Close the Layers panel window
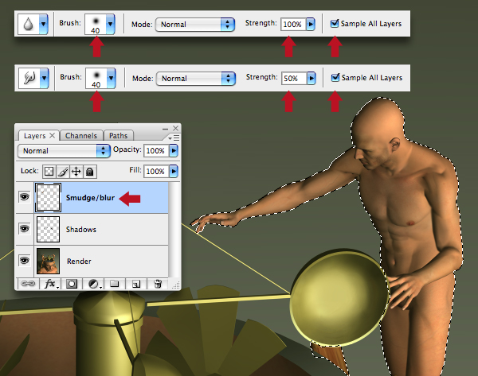This screenshot has width=478, height=376. [x=175, y=128]
